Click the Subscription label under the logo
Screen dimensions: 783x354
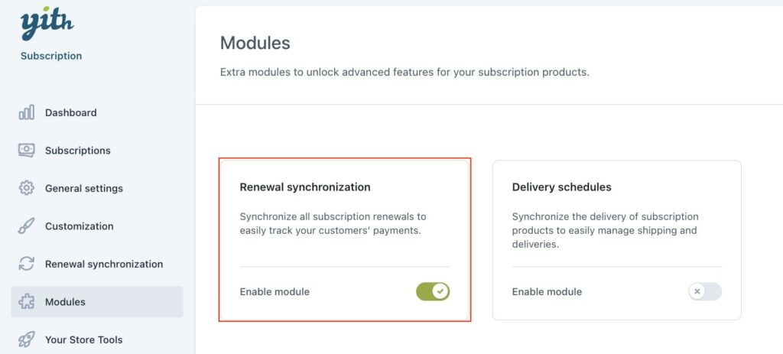pyautogui.click(x=51, y=56)
